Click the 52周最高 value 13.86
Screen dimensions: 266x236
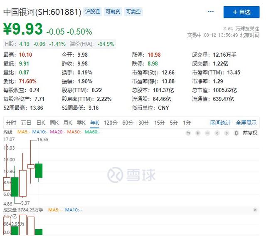(x=37, y=108)
